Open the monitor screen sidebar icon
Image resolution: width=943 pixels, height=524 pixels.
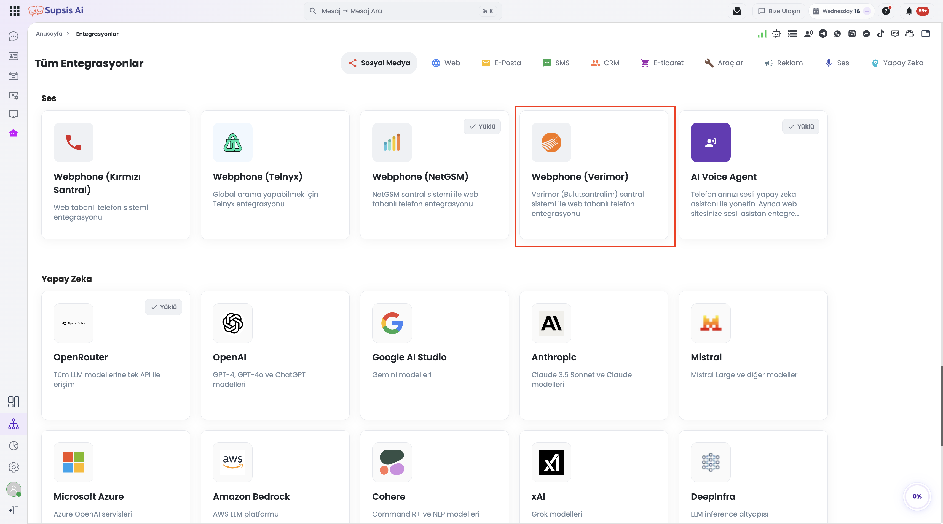pos(14,114)
